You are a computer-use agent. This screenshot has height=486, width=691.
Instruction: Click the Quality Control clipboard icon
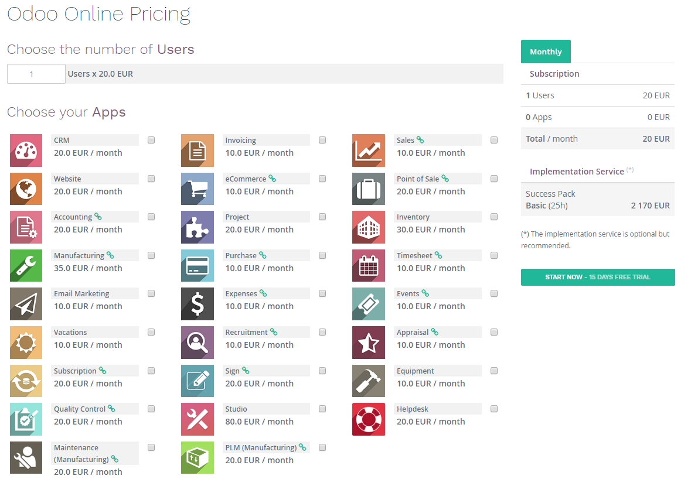pyautogui.click(x=26, y=419)
